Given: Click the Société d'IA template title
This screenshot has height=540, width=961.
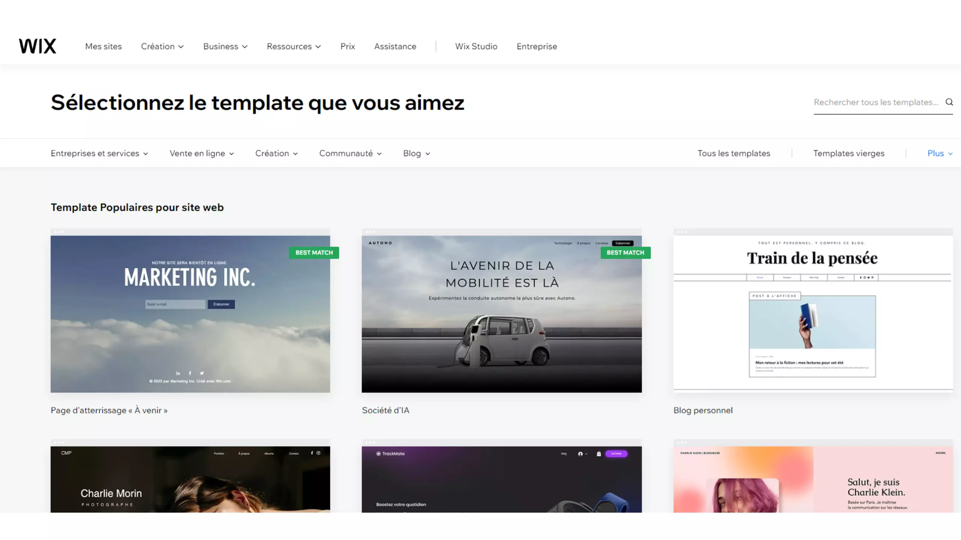Looking at the screenshot, I should coord(386,410).
